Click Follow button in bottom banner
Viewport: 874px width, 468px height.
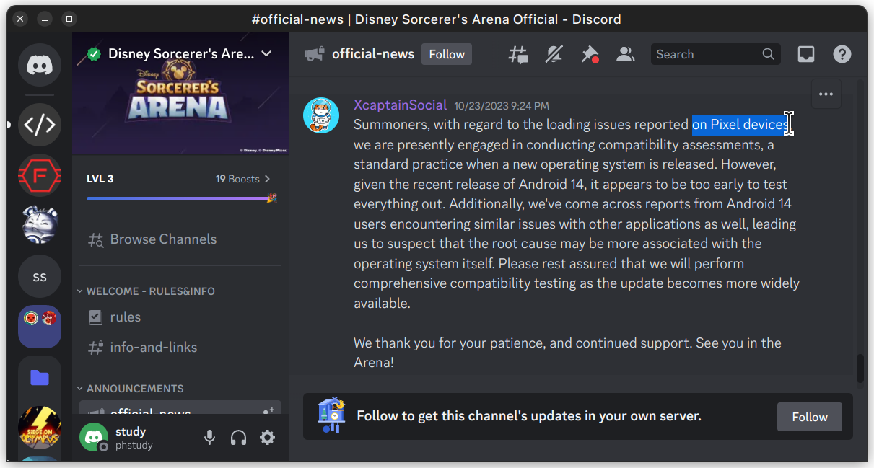pos(809,417)
